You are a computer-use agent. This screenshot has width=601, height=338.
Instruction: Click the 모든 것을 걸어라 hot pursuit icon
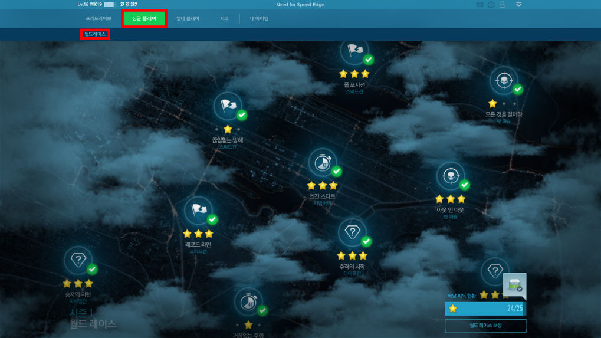click(504, 81)
